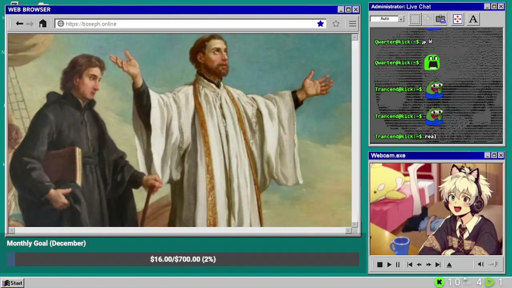This screenshot has width=512, height=288.
Task: Select the dashed marquee selection tool
Action: click(415, 19)
